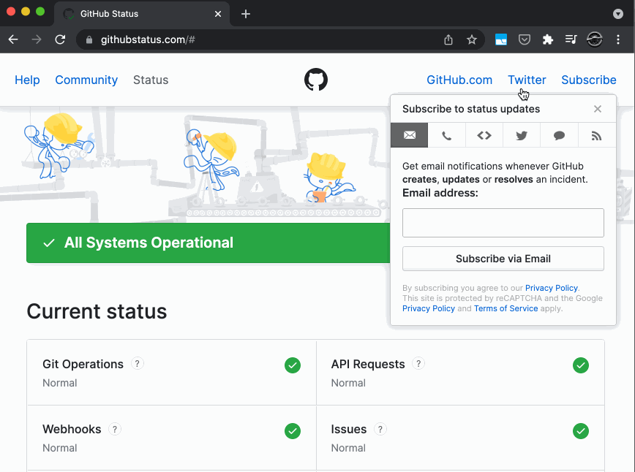Click the address bar URL githubstatus.com
The height and width of the screenshot is (472, 635).
pyautogui.click(x=148, y=39)
